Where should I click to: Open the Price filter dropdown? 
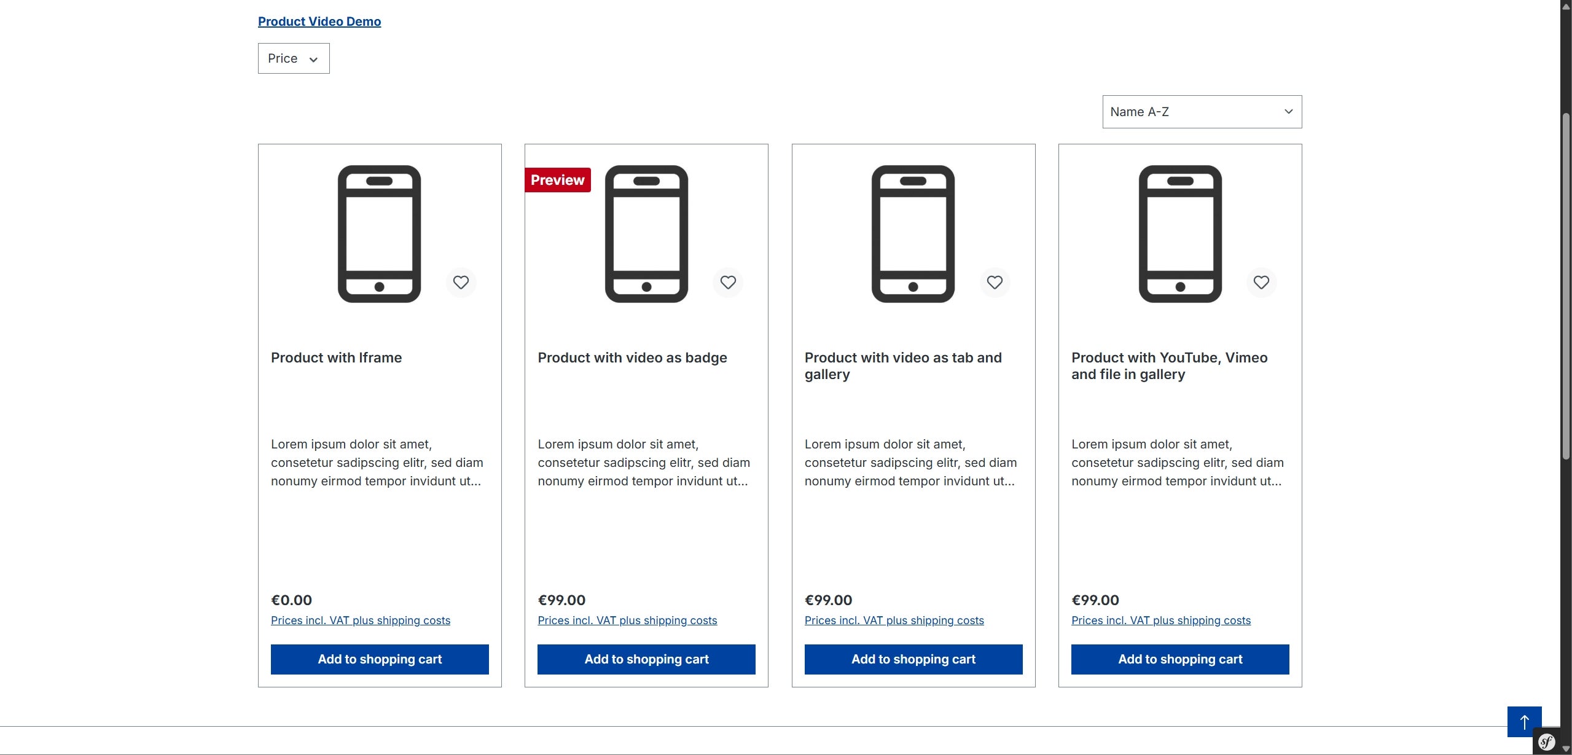[x=294, y=58]
